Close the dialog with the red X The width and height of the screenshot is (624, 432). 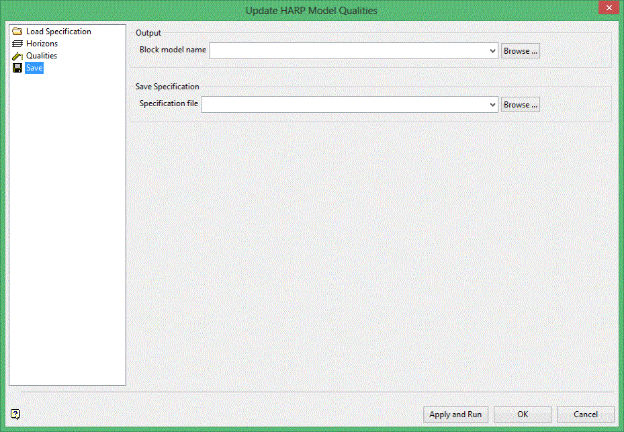609,7
